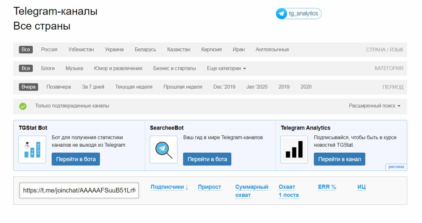Click the КАТЕГОРИЯ label
Image resolution: width=422 pixels, height=223 pixels.
click(389, 68)
